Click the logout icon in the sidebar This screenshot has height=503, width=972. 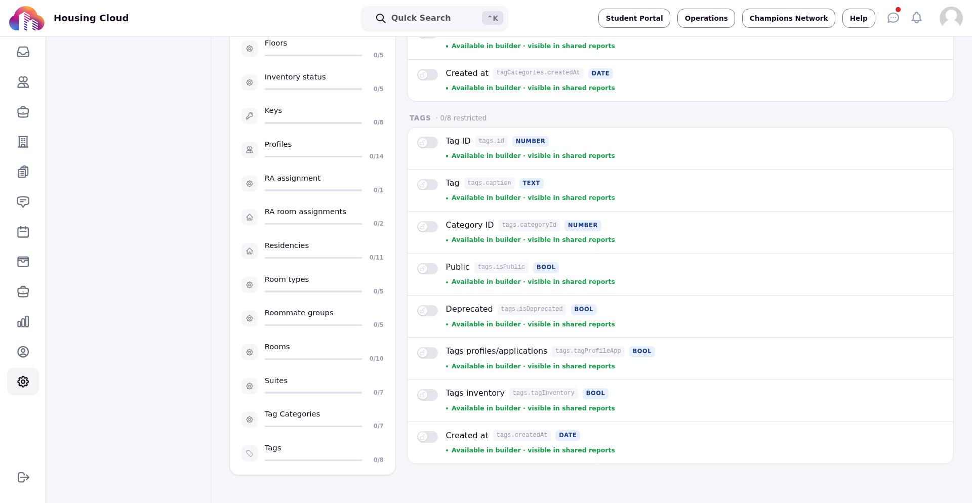[x=23, y=477]
